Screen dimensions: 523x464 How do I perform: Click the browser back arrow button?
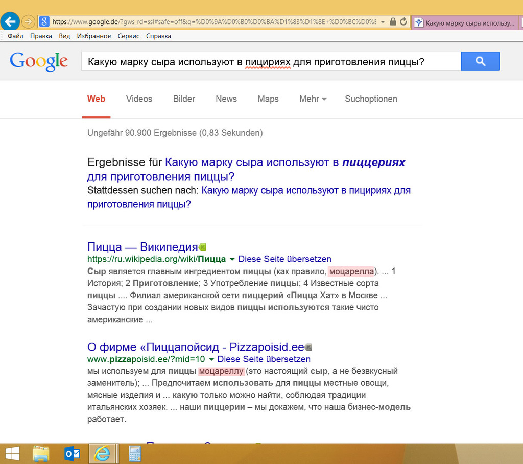pyautogui.click(x=10, y=21)
